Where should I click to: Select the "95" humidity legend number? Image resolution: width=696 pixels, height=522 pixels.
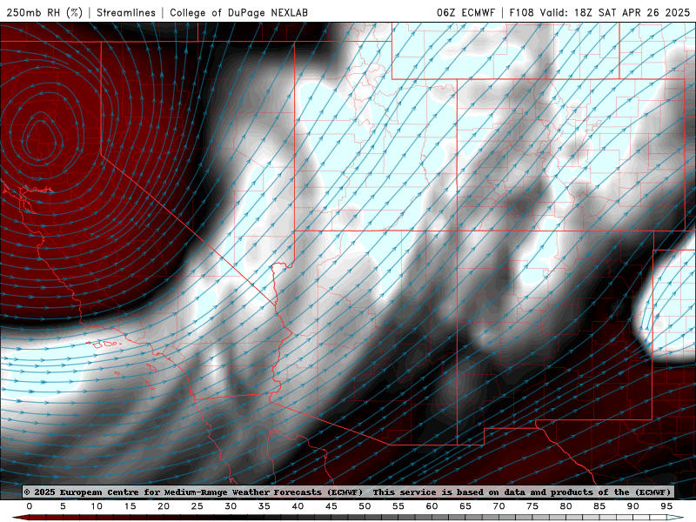tap(666, 506)
